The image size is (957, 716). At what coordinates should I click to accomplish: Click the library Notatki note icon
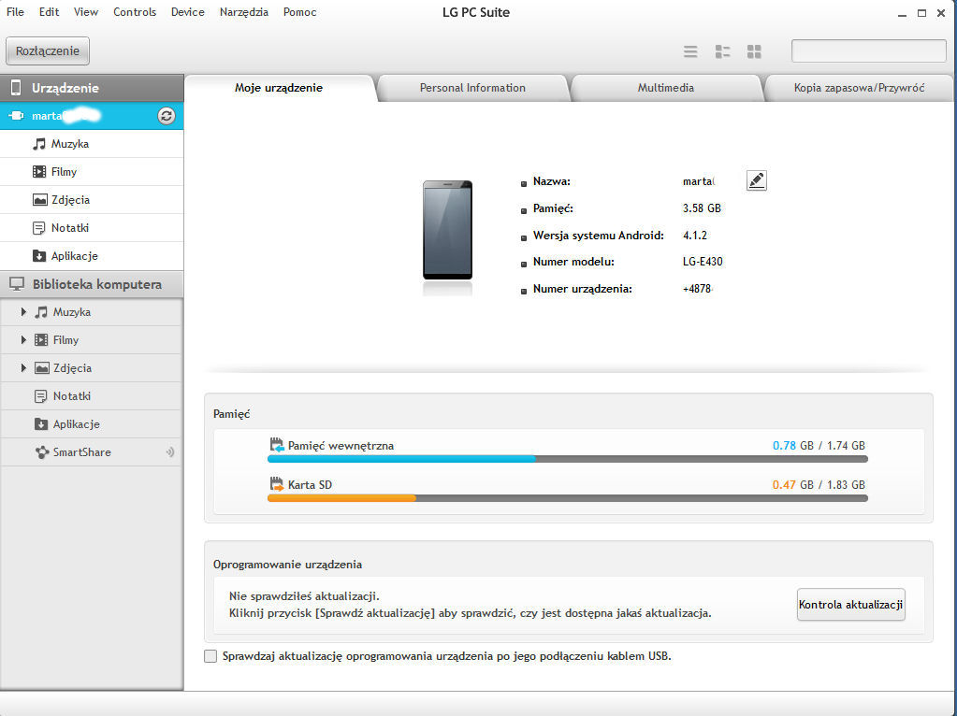(40, 396)
